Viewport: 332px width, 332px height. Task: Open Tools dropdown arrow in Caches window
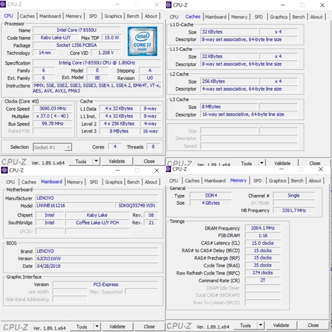tap(262, 163)
